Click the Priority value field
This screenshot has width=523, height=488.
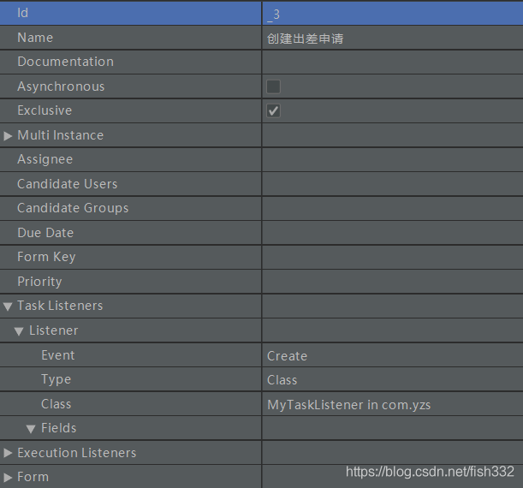tap(392, 282)
